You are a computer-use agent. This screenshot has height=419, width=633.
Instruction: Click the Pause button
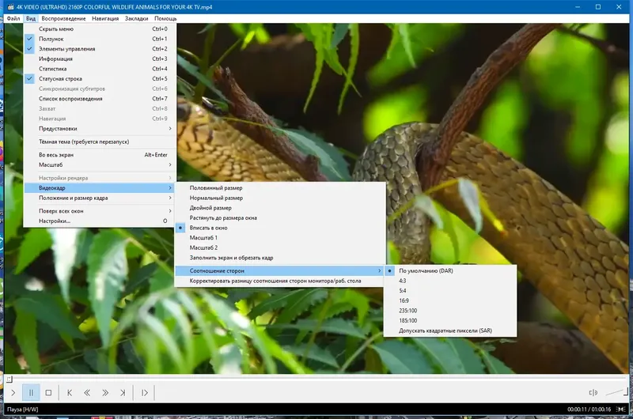pos(31,392)
